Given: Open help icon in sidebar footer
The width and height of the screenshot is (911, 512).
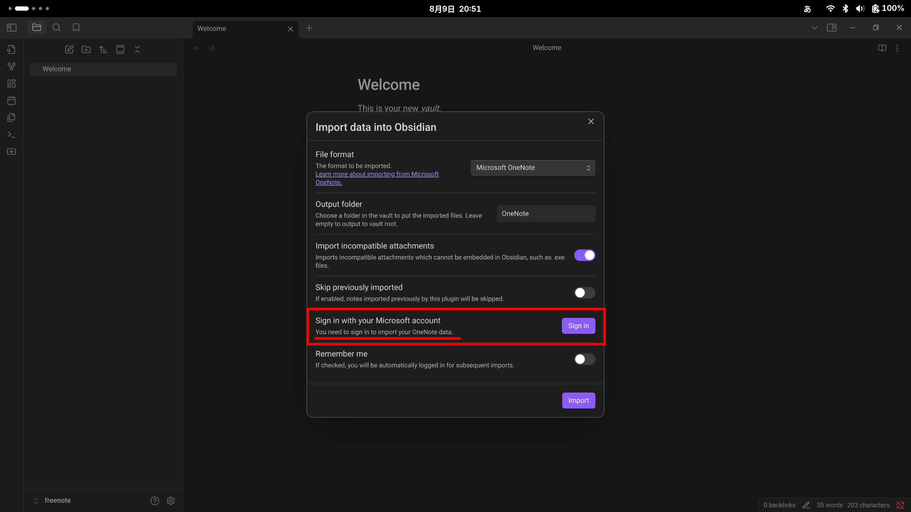Looking at the screenshot, I should click(155, 501).
